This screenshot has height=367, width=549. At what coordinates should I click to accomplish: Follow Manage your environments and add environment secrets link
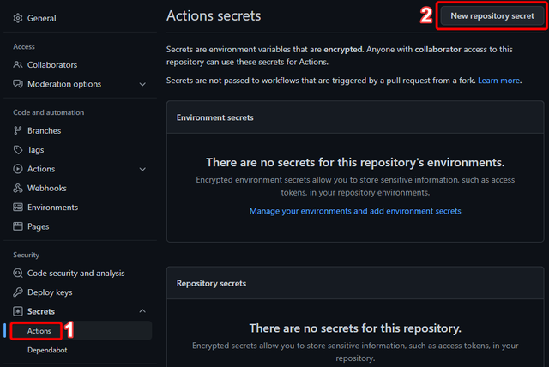coord(355,211)
